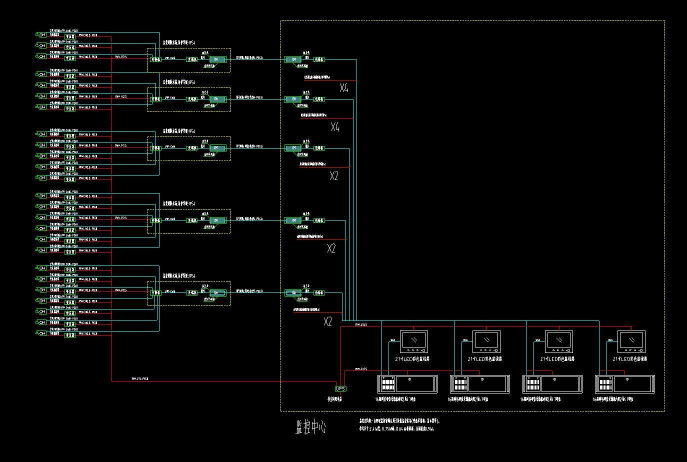
Task: Click the second X4 label from top
Action: 334,127
